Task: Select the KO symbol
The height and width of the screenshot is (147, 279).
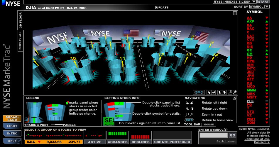Action: tap(249, 83)
